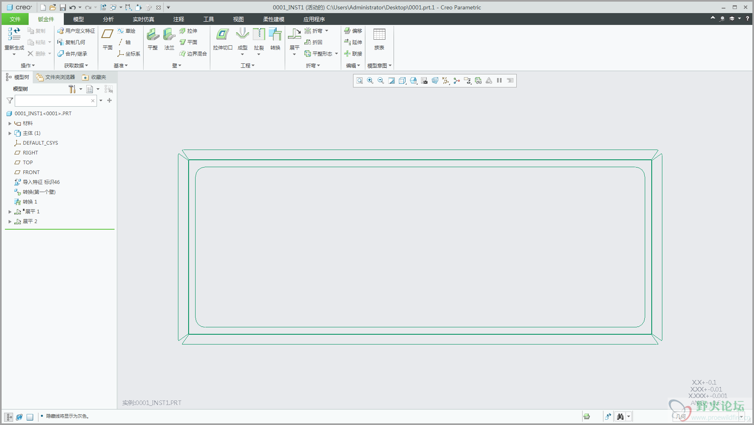
Task: Open display style wireframe cube icon
Action: tap(403, 81)
